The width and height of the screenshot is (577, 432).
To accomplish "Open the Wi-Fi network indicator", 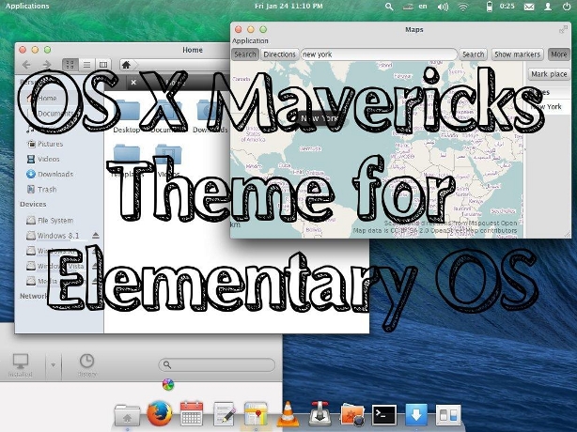I will tap(463, 7).
